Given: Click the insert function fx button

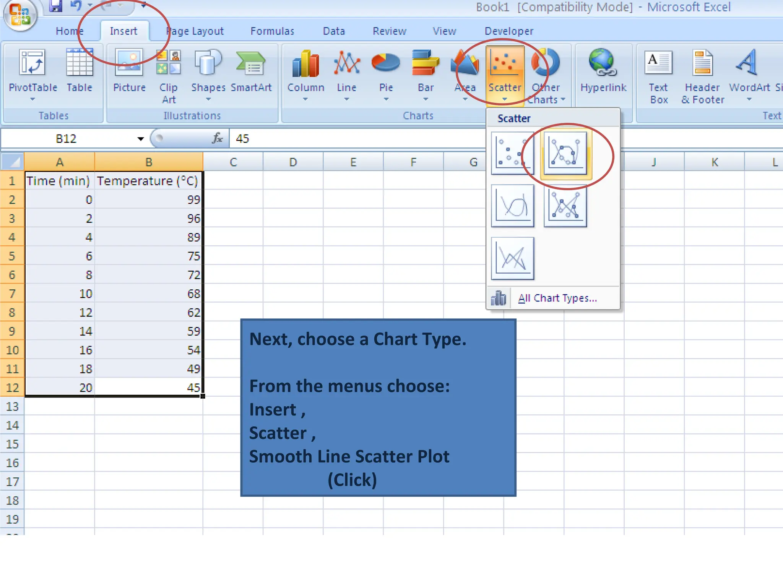Looking at the screenshot, I should click(x=217, y=138).
